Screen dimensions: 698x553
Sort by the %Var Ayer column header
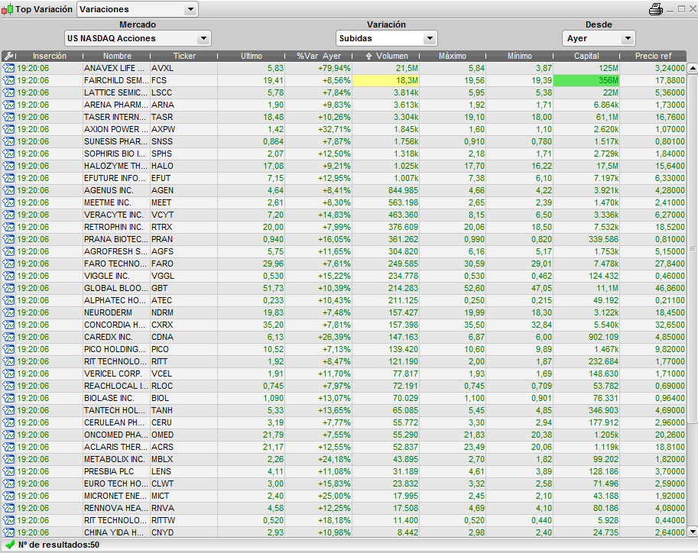[x=319, y=56]
